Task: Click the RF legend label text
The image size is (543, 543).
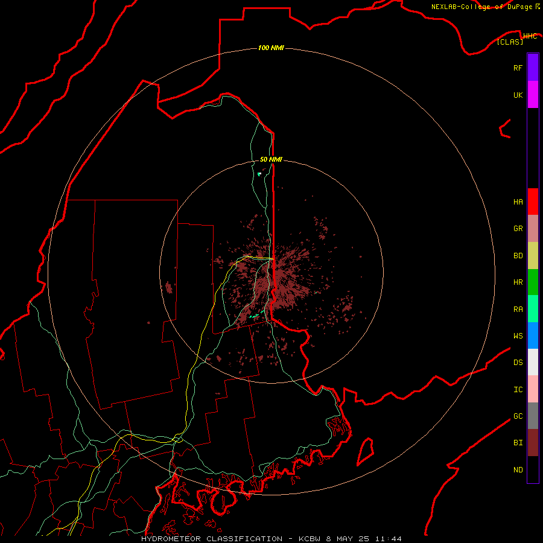Action: point(518,68)
